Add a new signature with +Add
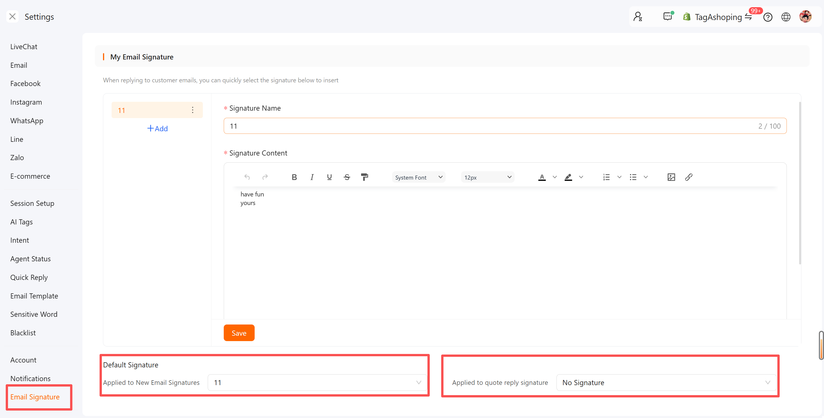Screen dimensions: 824x418 click(157, 128)
